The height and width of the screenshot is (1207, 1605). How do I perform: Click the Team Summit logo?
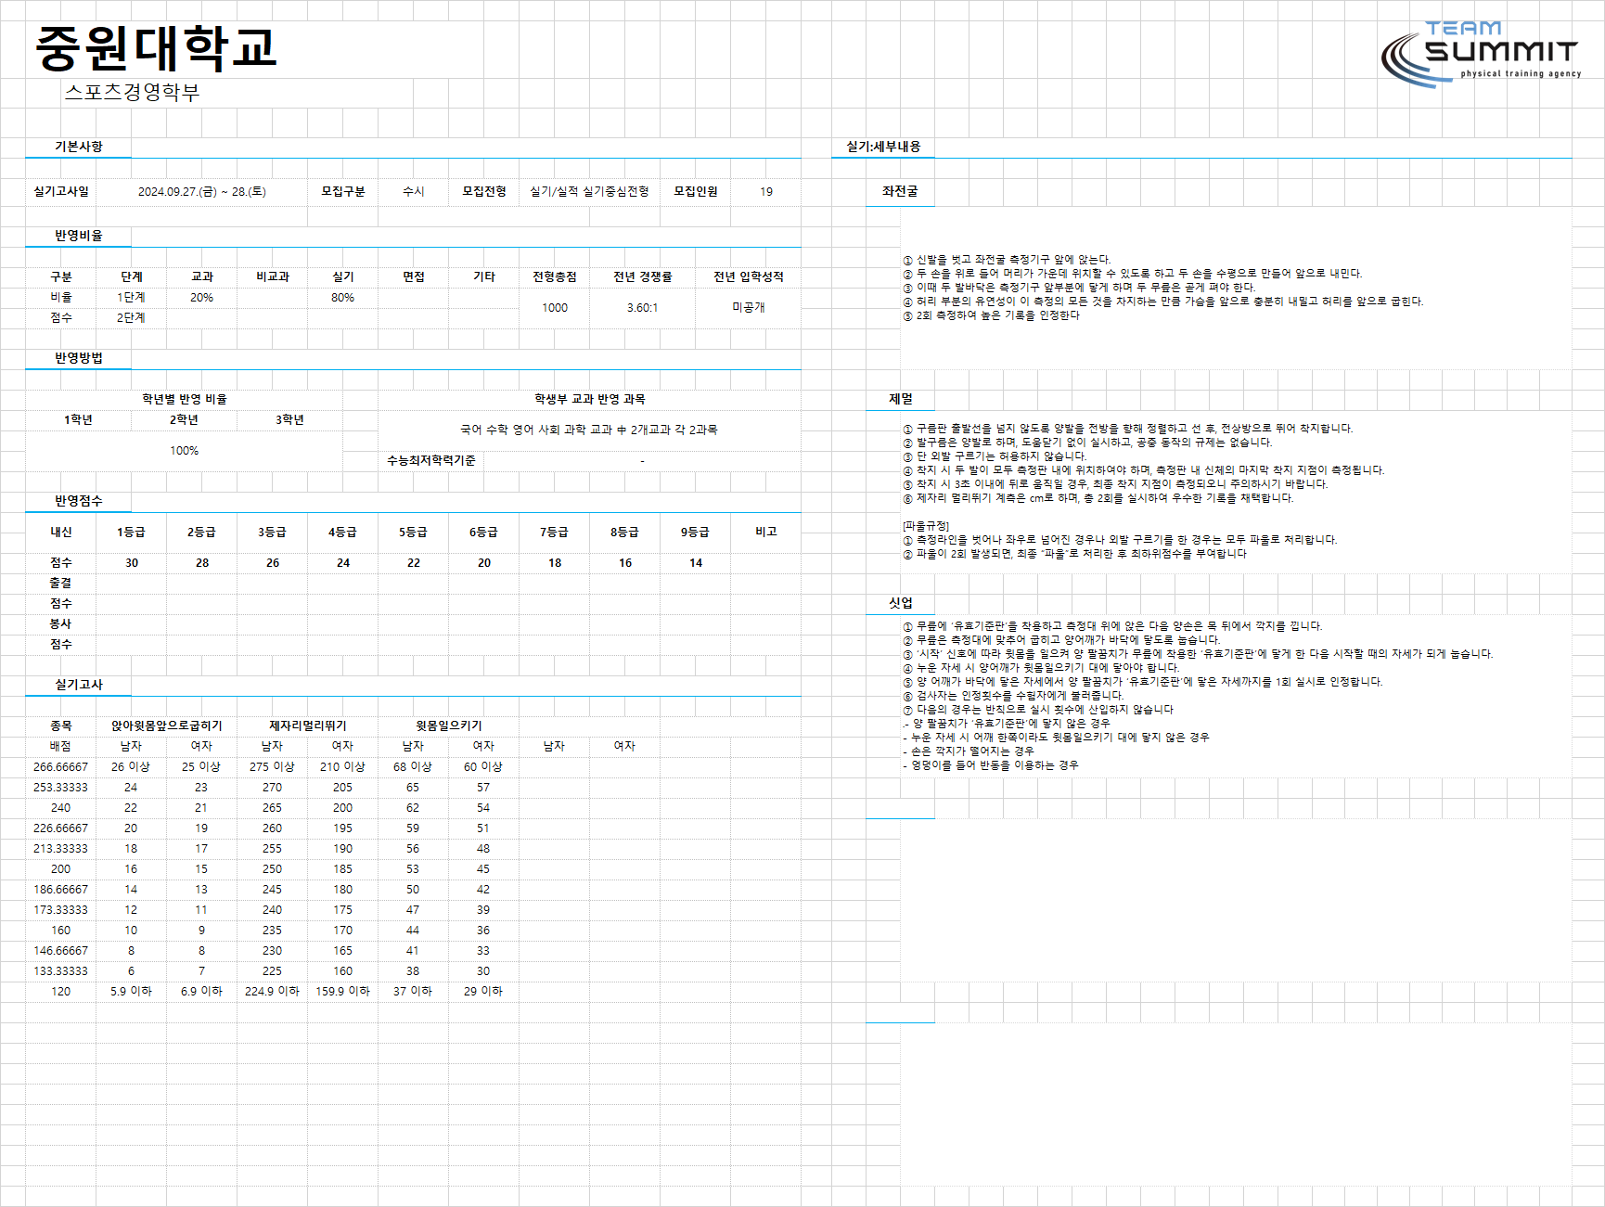coord(1481,54)
